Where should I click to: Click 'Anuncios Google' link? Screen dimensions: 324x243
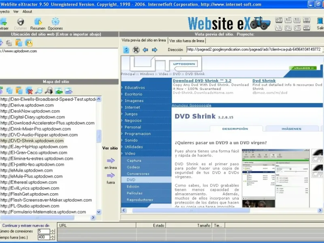pos(192,105)
